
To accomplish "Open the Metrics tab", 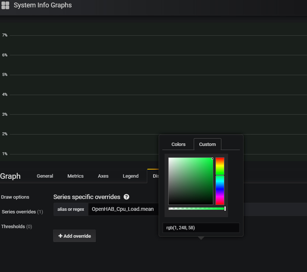I will pos(75,176).
